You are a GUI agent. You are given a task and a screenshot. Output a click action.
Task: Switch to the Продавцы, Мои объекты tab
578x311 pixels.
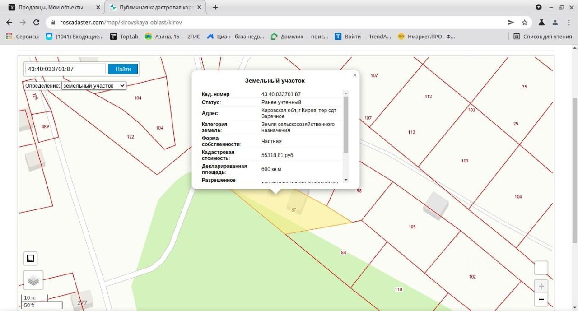[50, 7]
